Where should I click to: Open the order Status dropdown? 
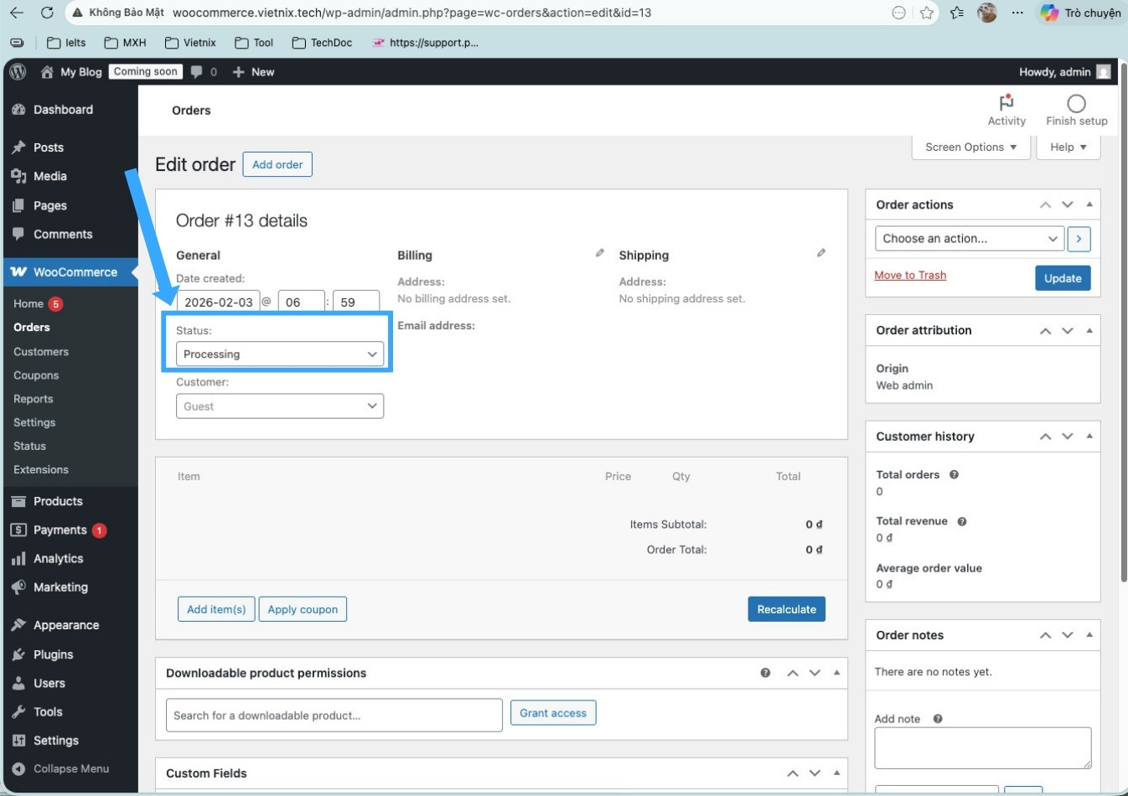point(280,354)
